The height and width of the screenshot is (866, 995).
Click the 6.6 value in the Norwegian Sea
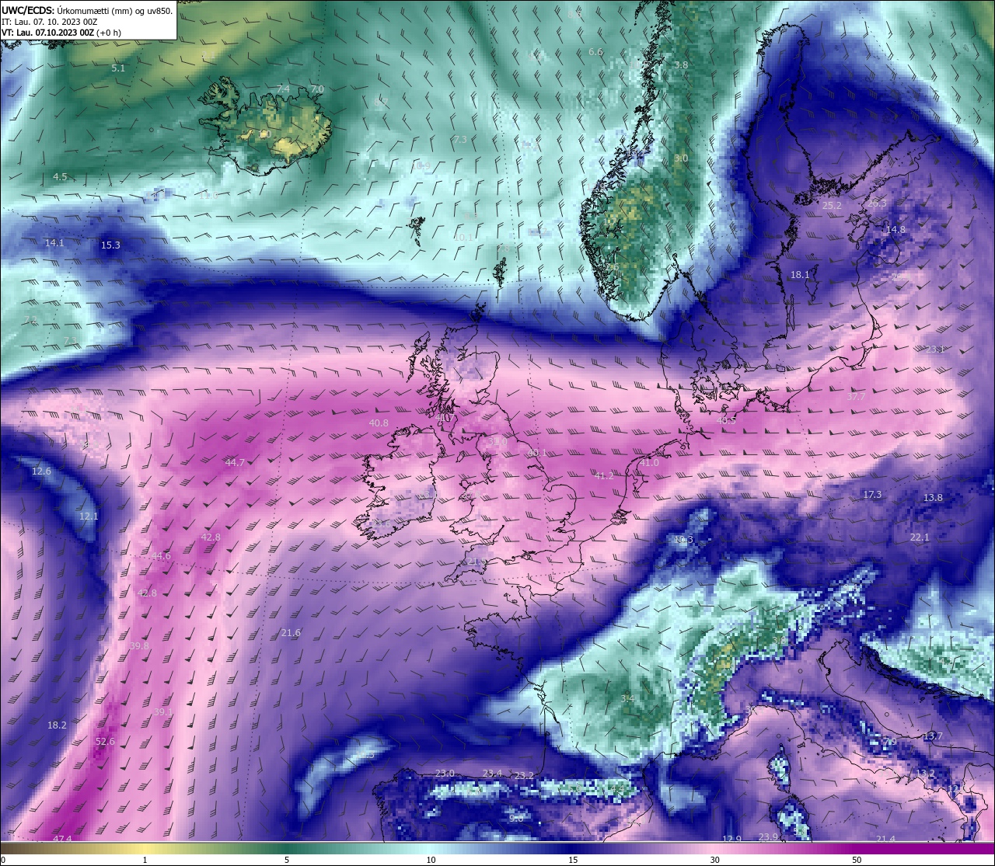pos(595,52)
